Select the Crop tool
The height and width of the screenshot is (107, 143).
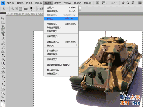click(x=3, y=35)
